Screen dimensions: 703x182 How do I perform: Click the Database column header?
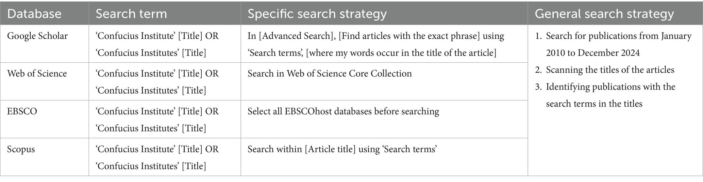point(34,14)
